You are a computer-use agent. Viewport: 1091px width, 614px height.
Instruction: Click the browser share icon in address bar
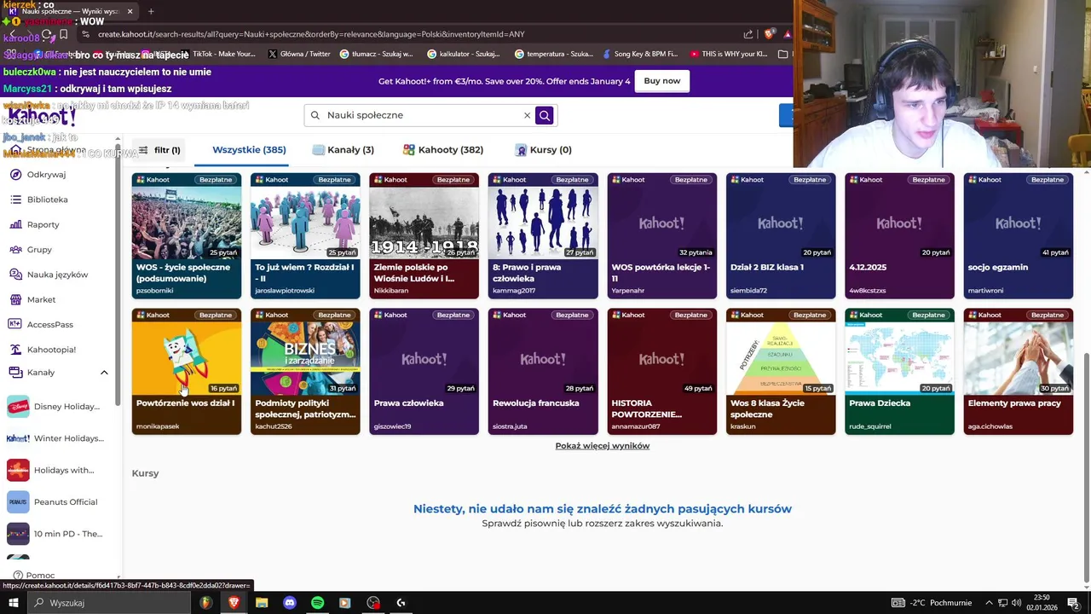pos(748,34)
